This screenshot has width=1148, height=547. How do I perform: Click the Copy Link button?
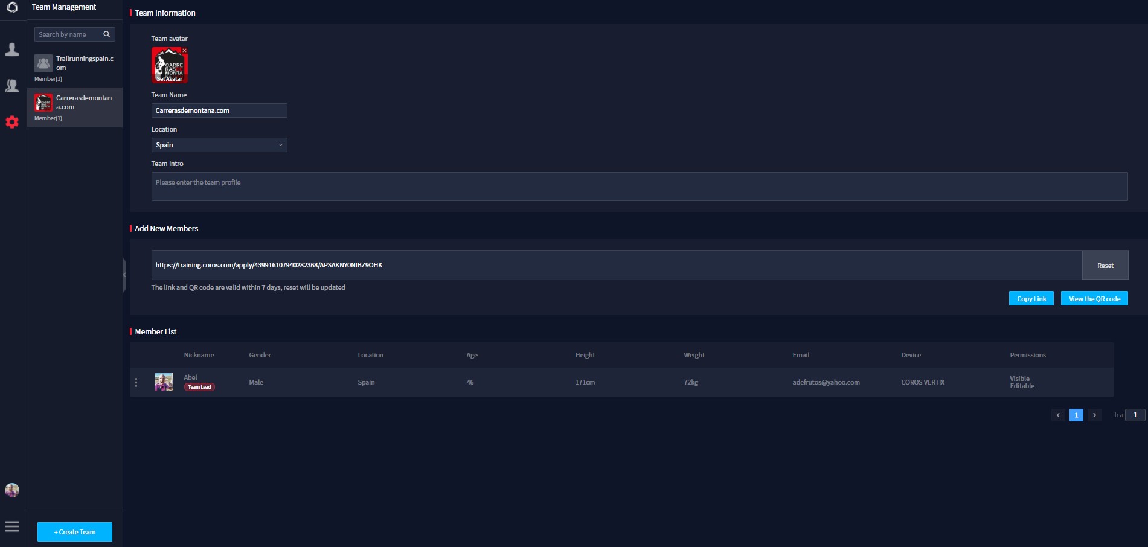[x=1031, y=299]
